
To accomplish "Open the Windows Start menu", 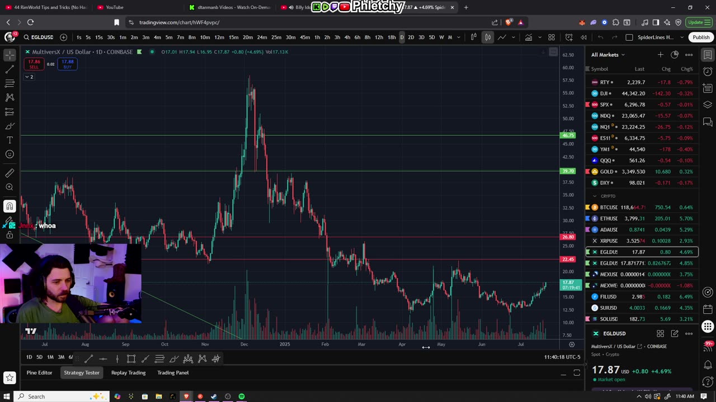I will [6, 396].
